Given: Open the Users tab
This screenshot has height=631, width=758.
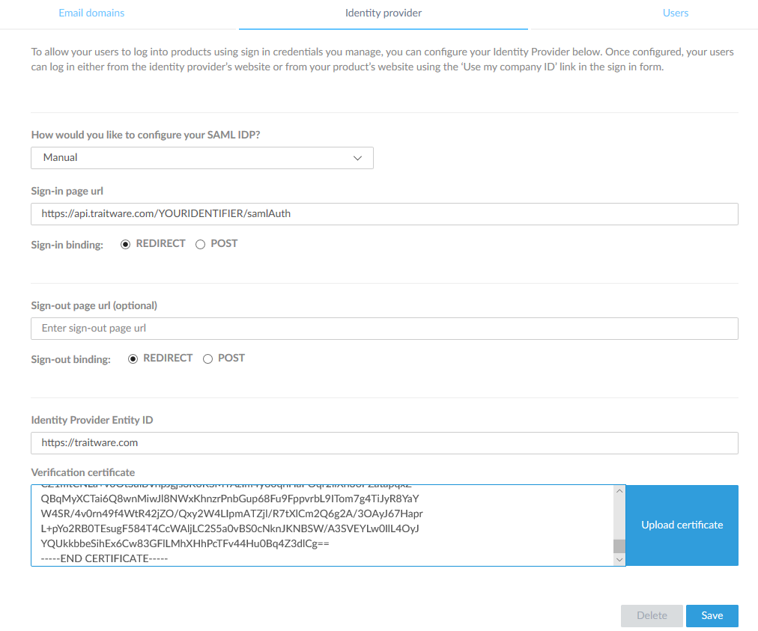Looking at the screenshot, I should coord(676,13).
